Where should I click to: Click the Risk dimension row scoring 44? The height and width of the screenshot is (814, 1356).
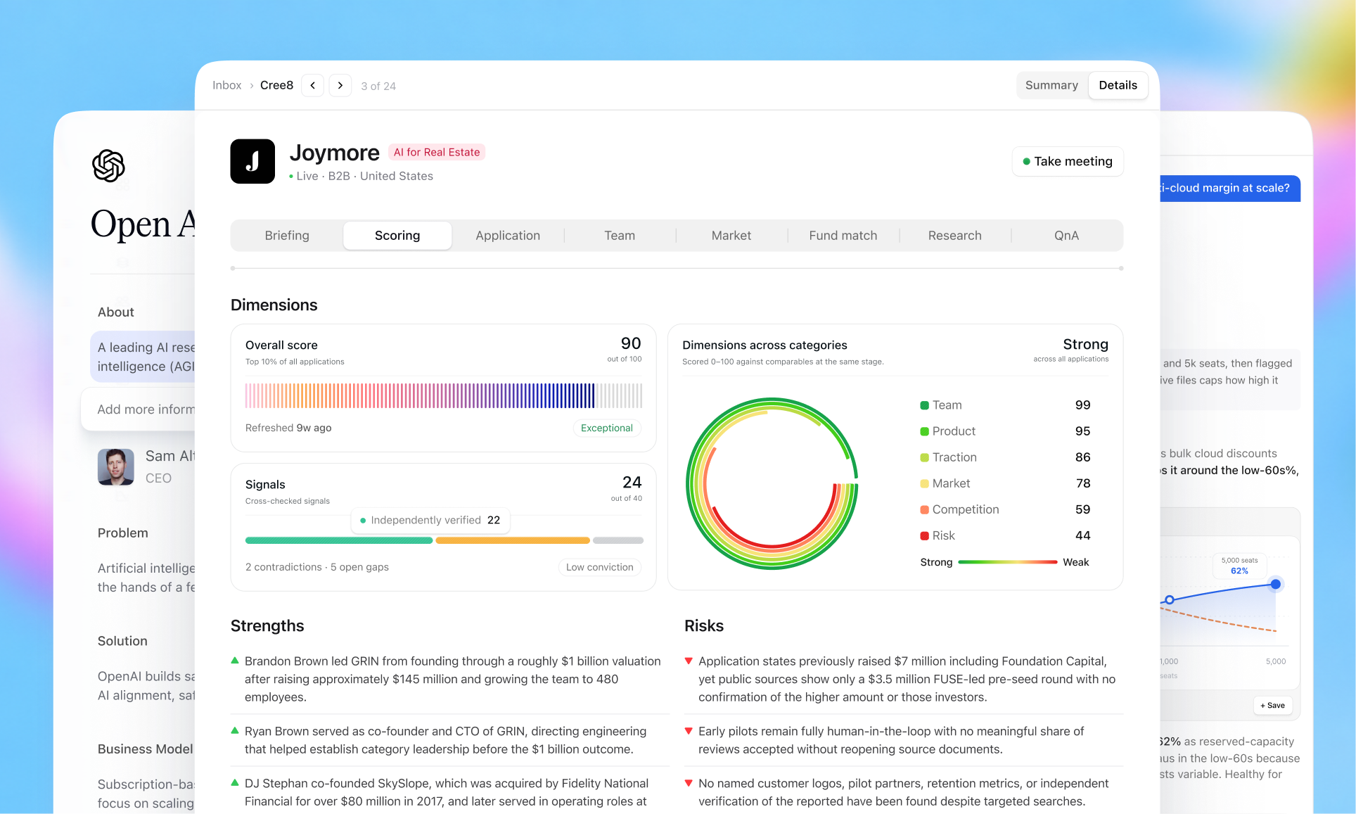[1005, 535]
